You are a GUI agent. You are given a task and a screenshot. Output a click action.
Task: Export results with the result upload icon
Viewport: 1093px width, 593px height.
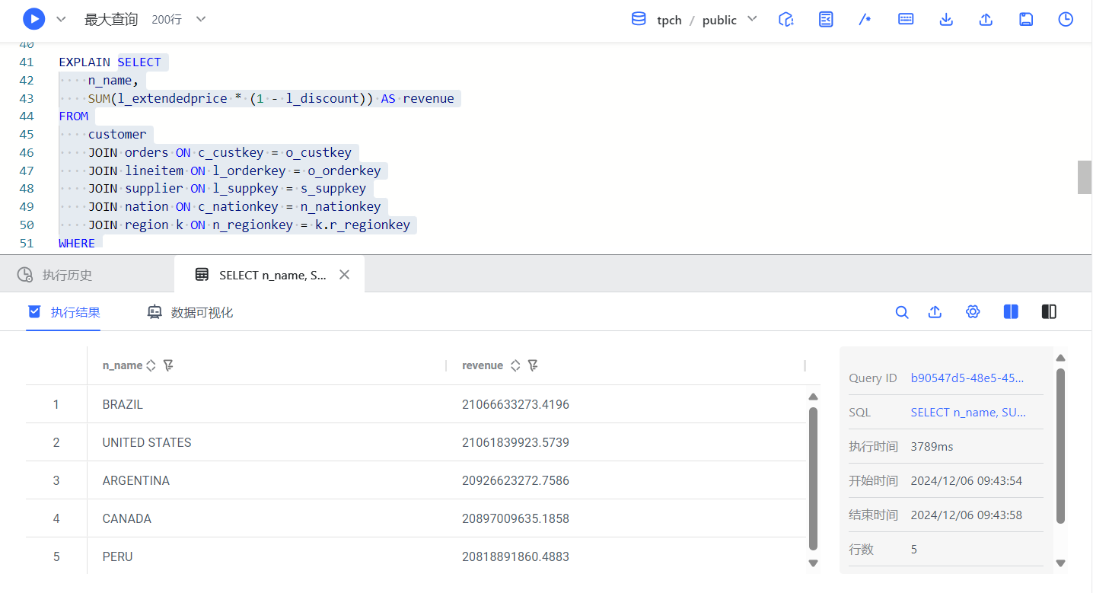935,312
